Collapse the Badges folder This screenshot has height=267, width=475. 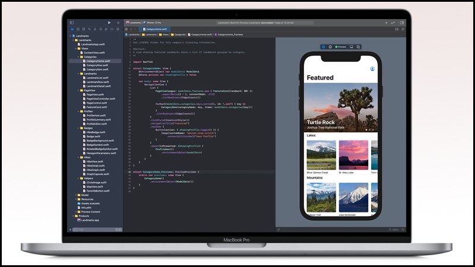tap(78, 128)
